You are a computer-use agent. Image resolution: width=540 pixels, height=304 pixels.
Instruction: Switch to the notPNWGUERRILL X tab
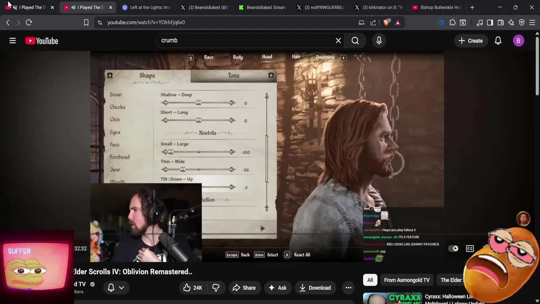[x=321, y=8]
